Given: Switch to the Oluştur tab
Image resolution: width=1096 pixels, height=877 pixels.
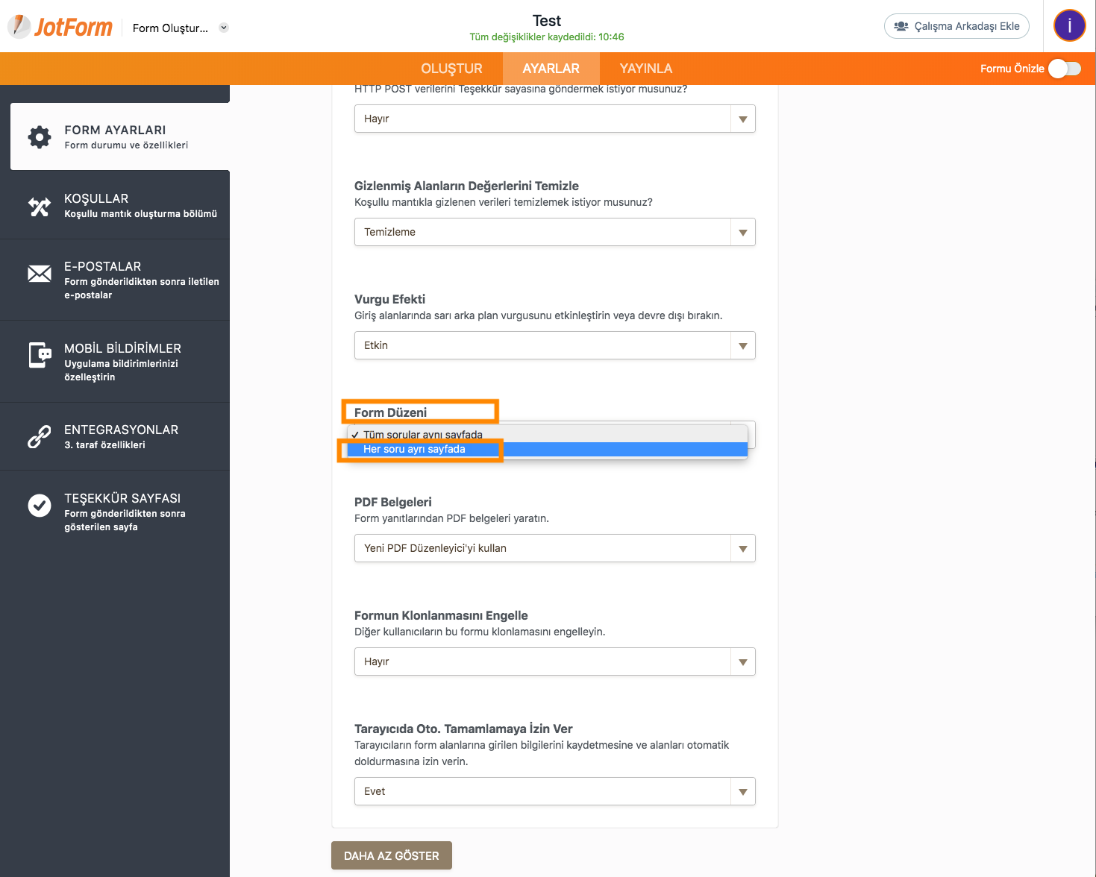Looking at the screenshot, I should click(451, 69).
